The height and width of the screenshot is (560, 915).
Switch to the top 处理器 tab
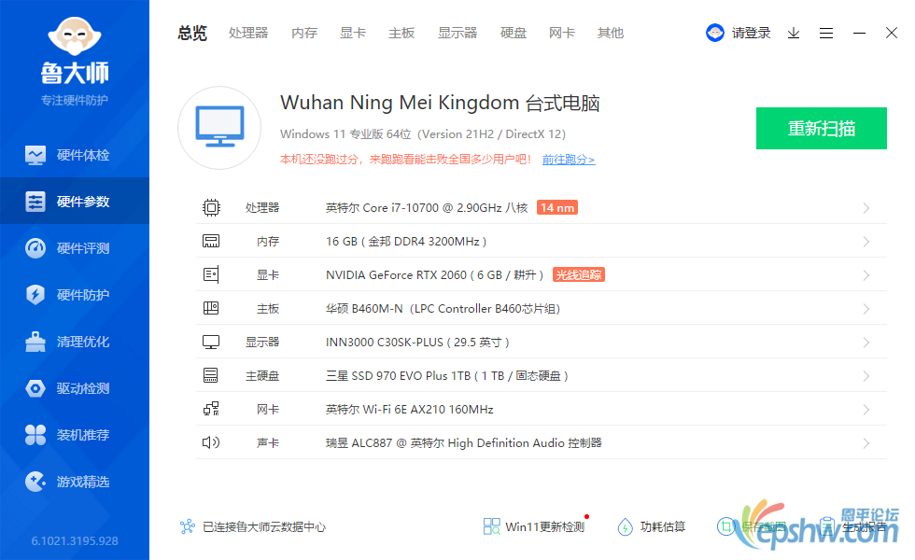pos(248,33)
